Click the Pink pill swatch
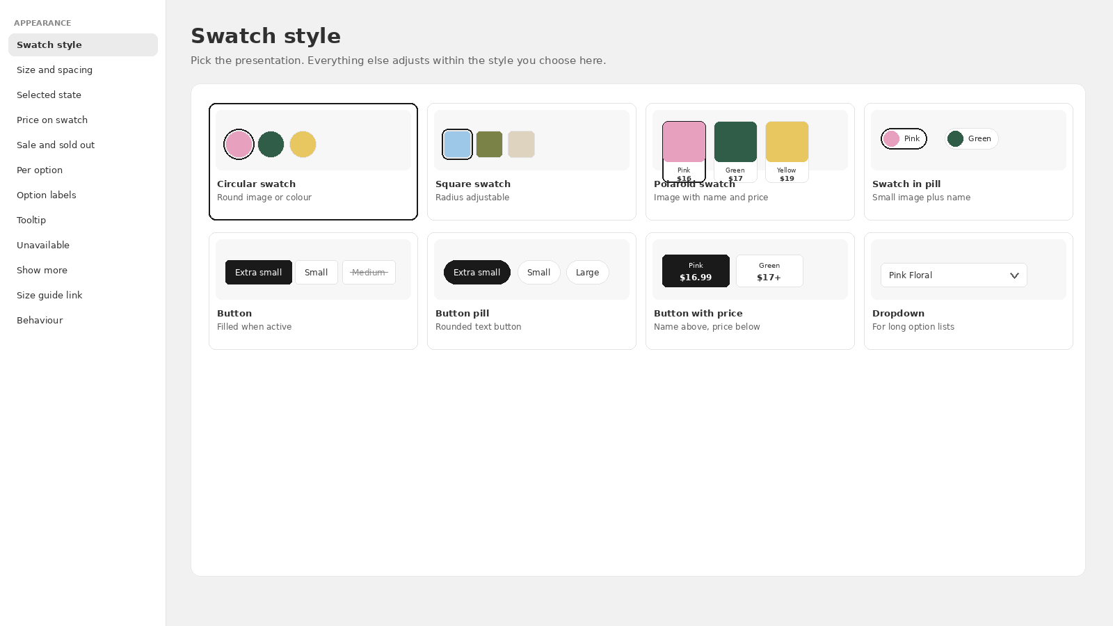This screenshot has height=626, width=1113. [904, 138]
